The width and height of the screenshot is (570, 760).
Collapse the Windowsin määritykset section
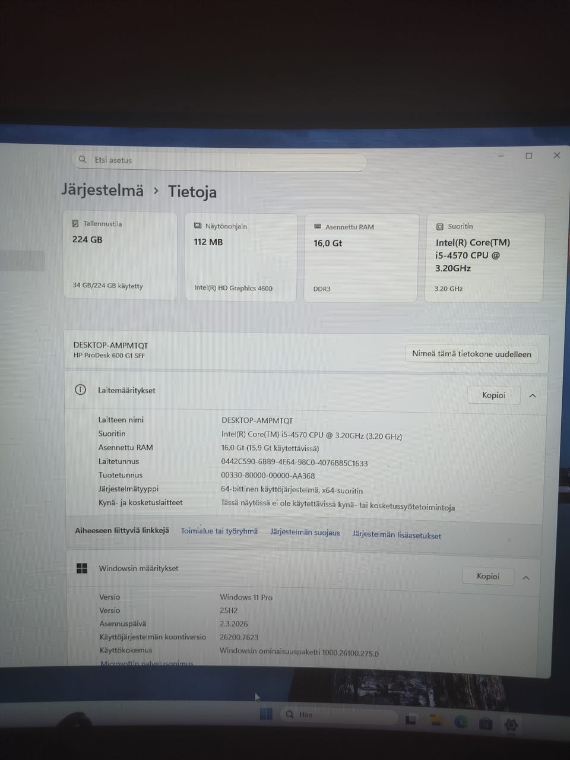coord(525,577)
